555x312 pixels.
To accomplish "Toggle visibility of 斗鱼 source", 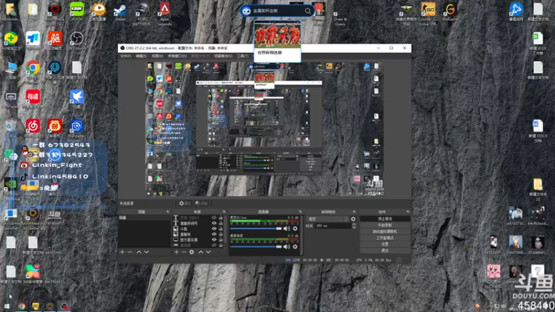I will (x=214, y=229).
